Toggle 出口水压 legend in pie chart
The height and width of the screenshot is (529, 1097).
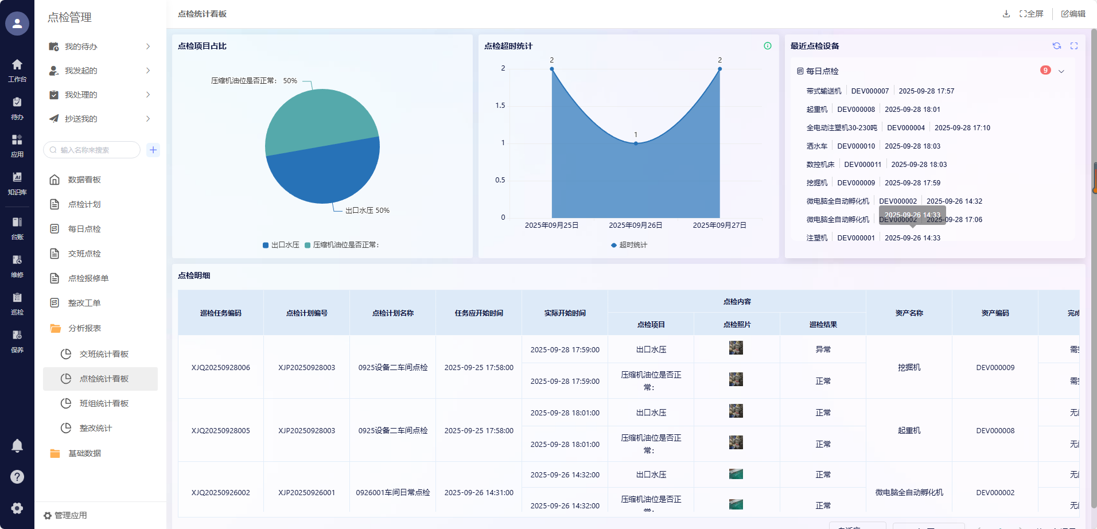(x=281, y=245)
